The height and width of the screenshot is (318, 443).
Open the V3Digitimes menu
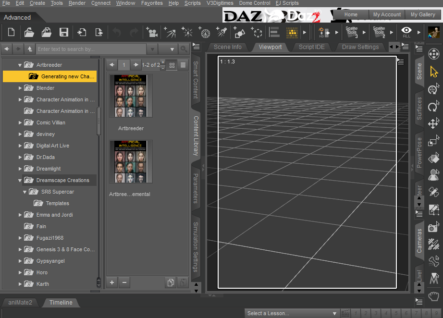[x=220, y=3]
